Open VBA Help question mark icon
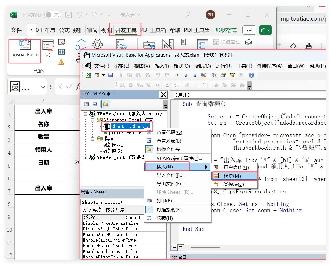This screenshot has width=332, height=266. [x=251, y=75]
